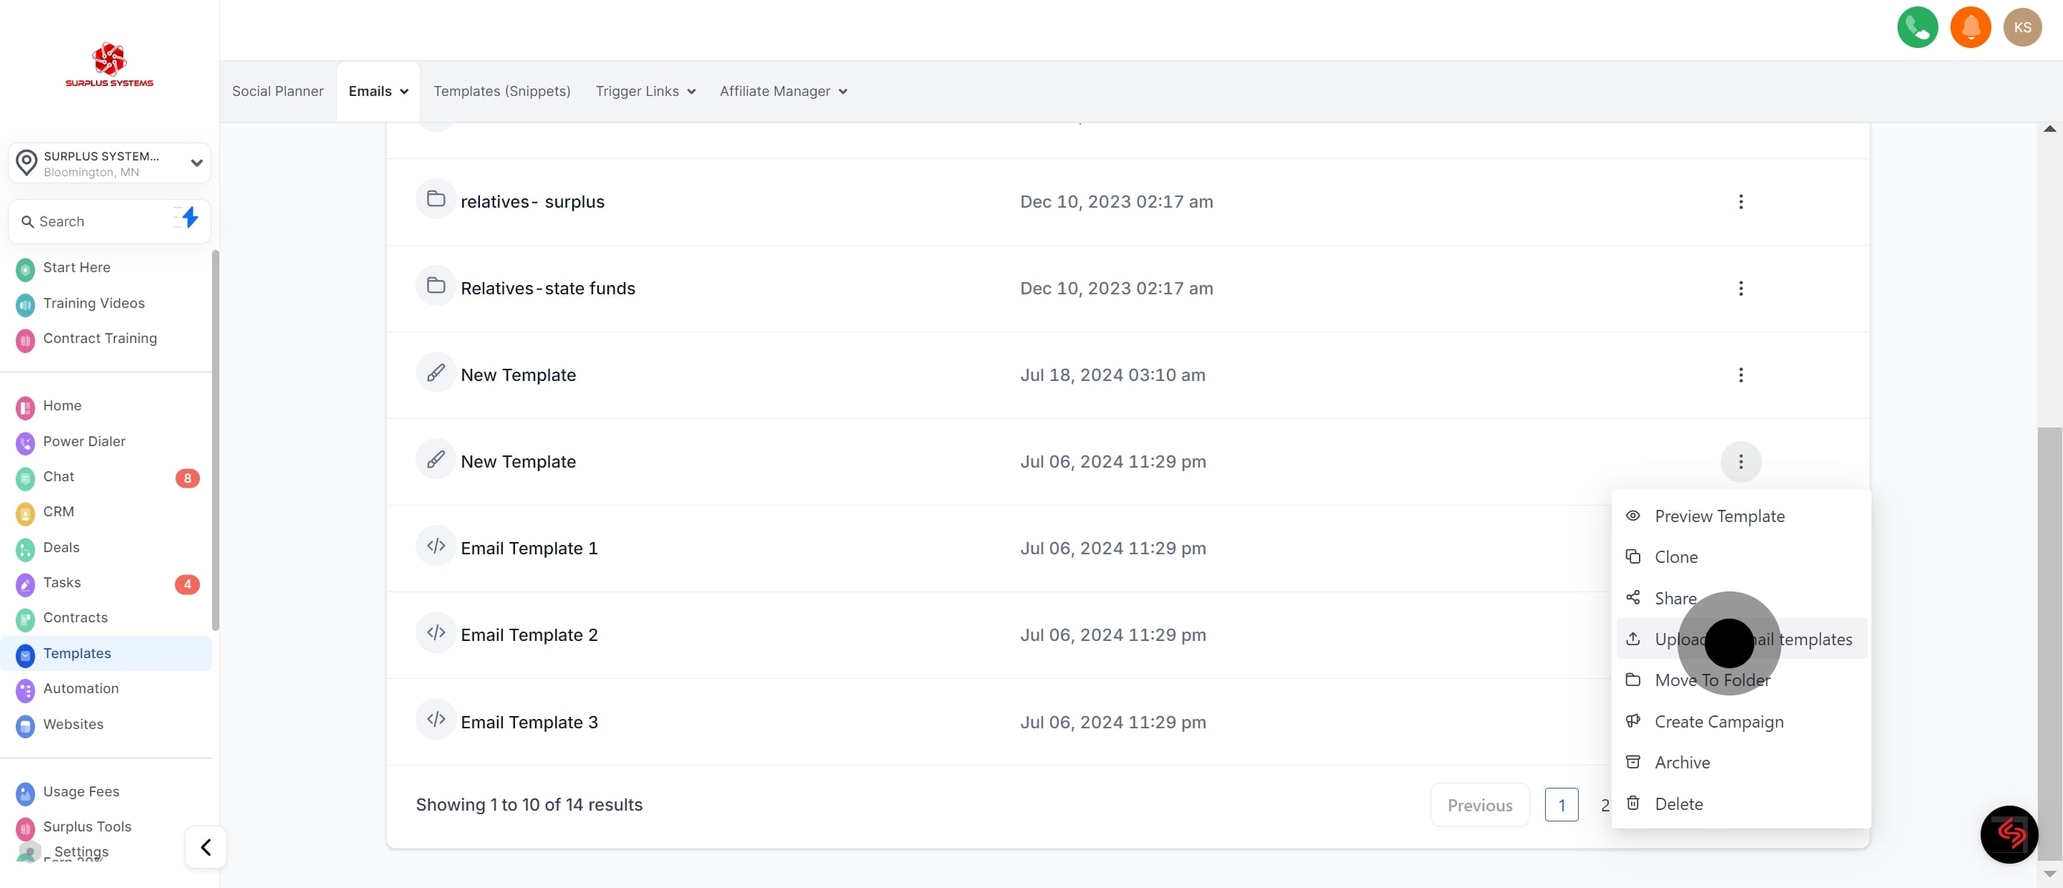Open the KS user avatar menu
The image size is (2063, 888).
pos(2022,27)
